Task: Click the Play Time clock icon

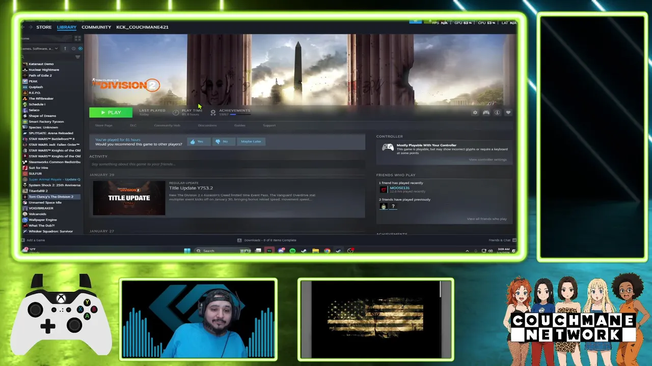Action: pos(176,112)
